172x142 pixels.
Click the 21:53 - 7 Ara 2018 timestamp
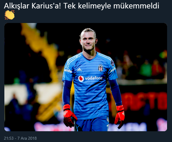[x=20, y=138]
